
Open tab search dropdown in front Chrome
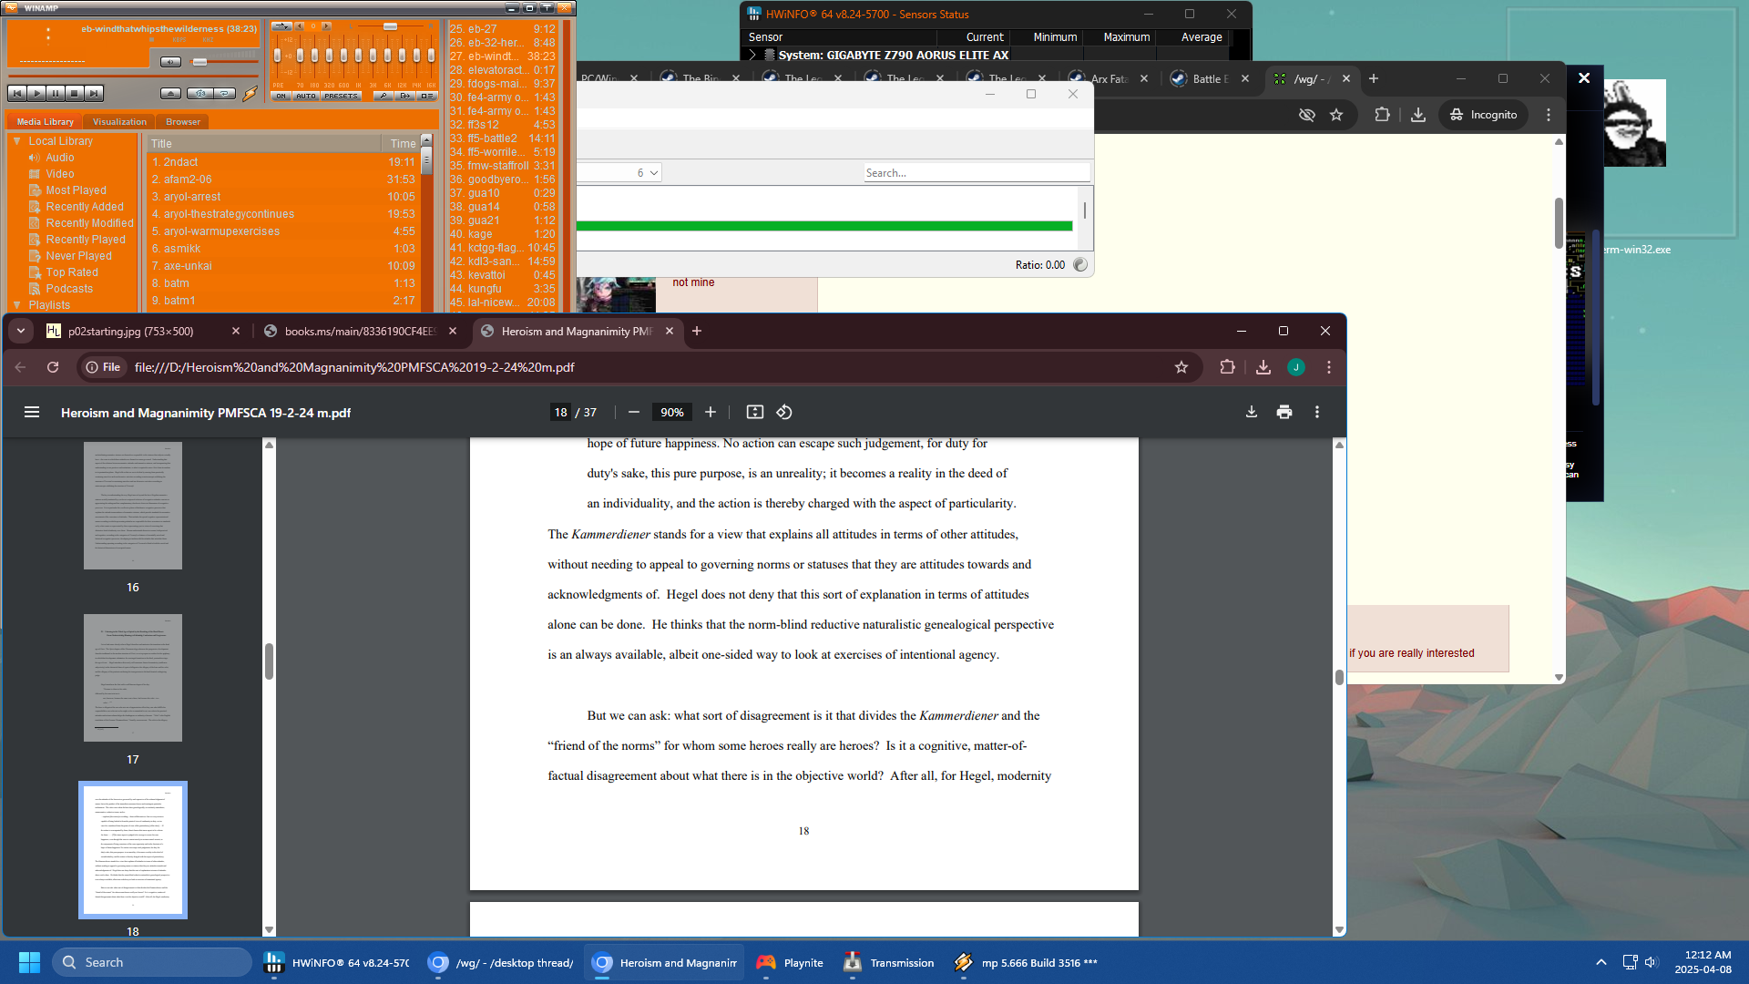click(x=20, y=332)
